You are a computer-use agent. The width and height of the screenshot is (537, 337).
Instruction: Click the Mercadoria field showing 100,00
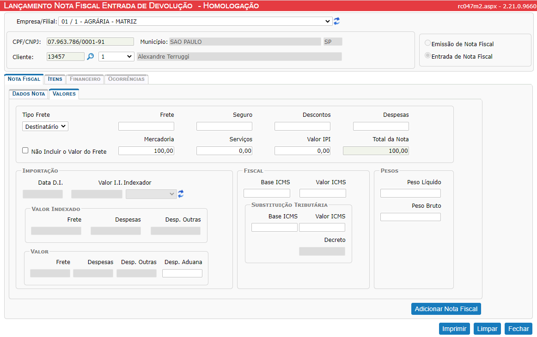click(x=146, y=150)
